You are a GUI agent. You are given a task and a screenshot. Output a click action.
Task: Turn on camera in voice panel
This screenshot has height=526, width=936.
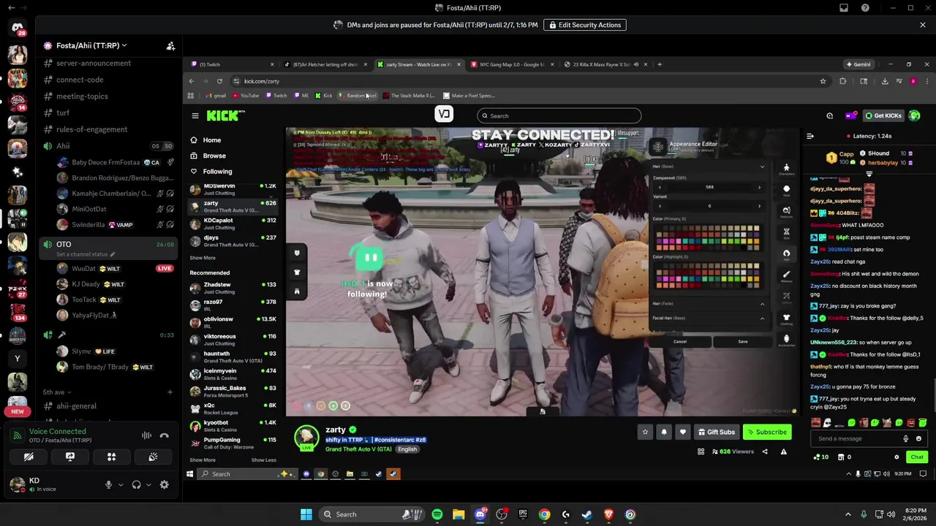coord(29,457)
